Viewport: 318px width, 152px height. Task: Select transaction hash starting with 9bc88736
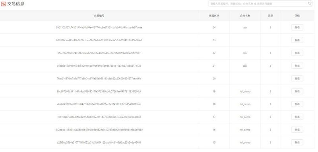point(99,91)
